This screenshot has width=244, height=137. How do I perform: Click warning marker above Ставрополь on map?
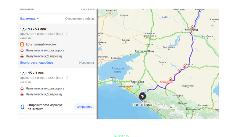170,79
